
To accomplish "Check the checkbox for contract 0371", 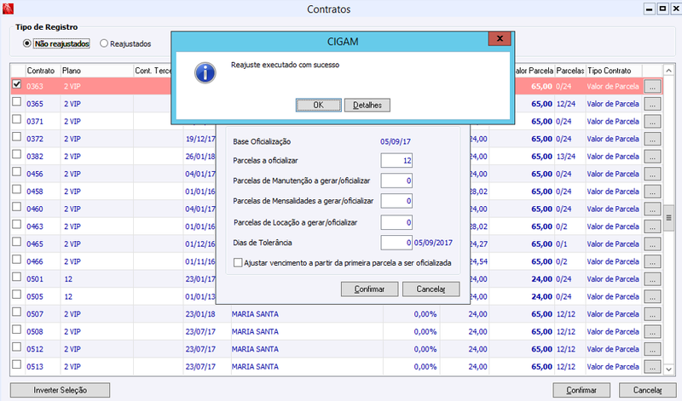I will [16, 119].
